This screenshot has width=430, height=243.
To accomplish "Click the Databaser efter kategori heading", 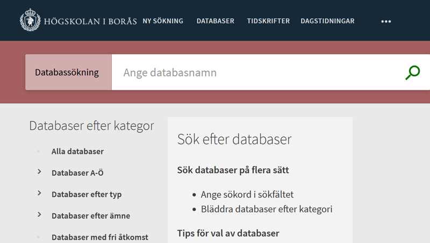I will point(91,126).
